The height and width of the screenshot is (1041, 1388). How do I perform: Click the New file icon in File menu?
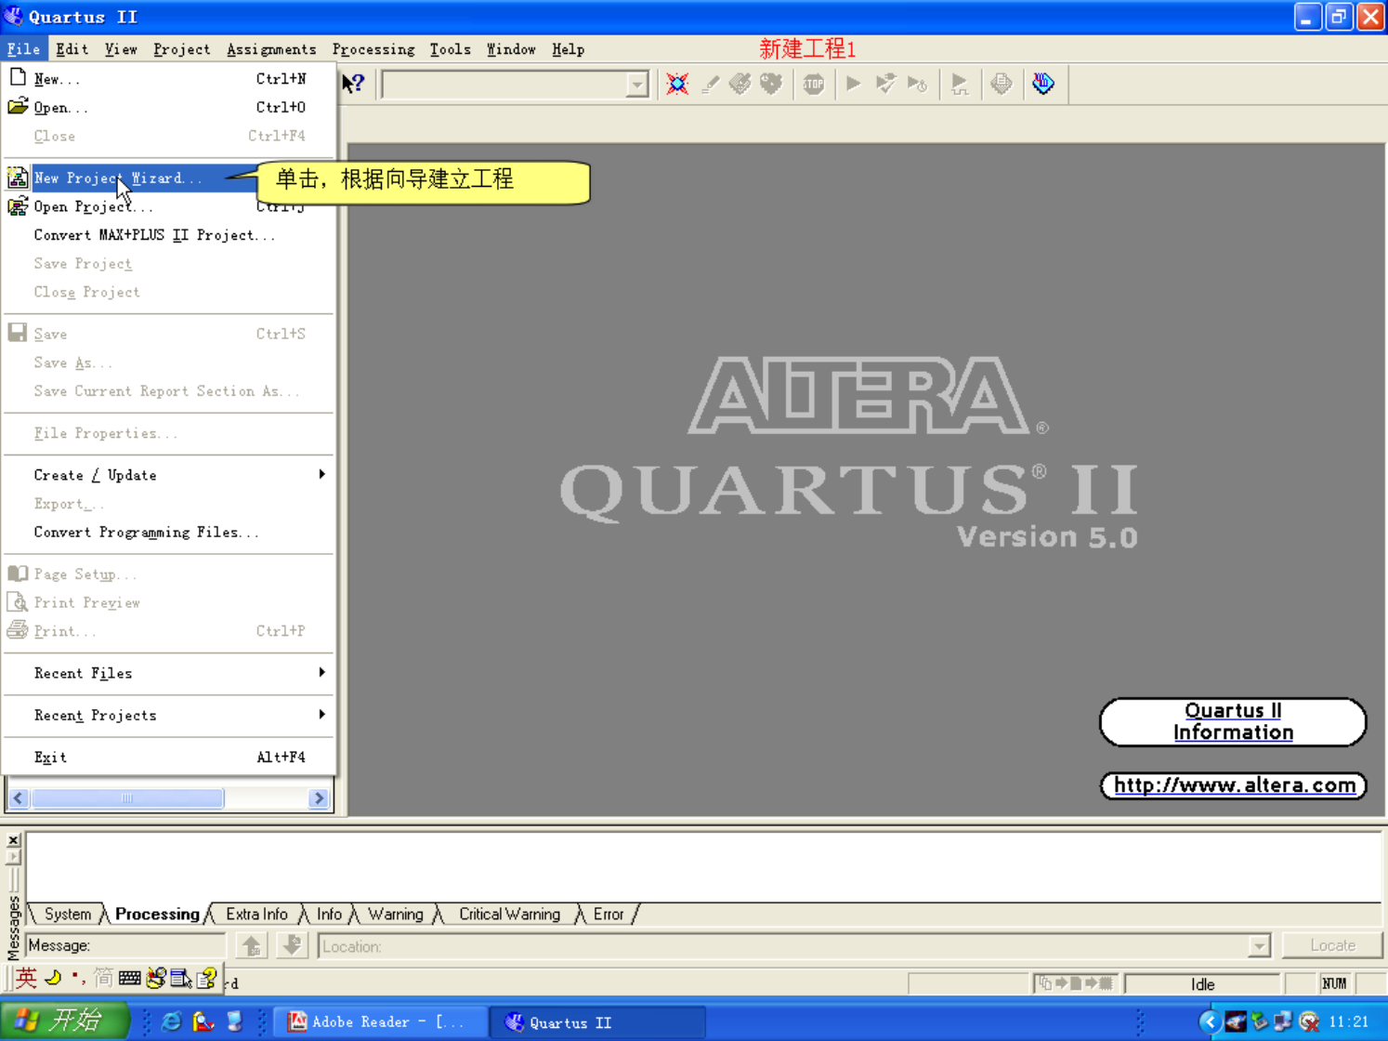click(18, 78)
